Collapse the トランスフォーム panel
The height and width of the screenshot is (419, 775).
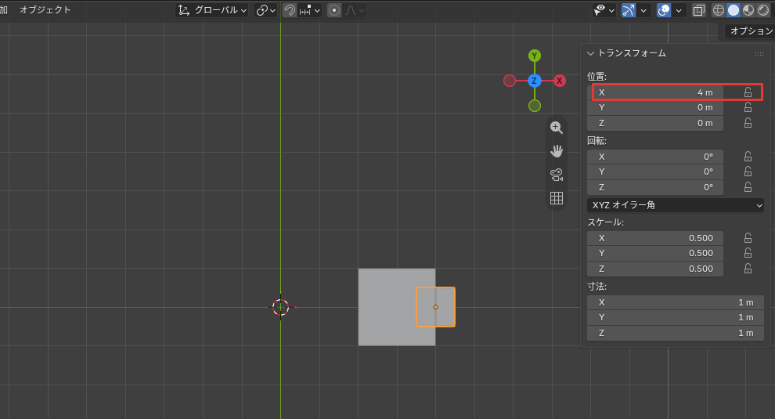tap(590, 53)
